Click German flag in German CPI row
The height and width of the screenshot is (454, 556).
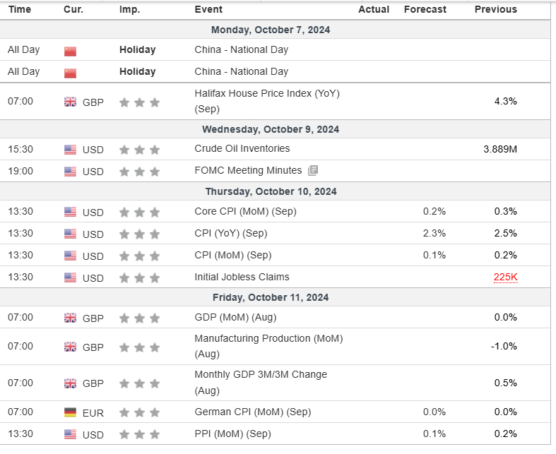click(70, 412)
